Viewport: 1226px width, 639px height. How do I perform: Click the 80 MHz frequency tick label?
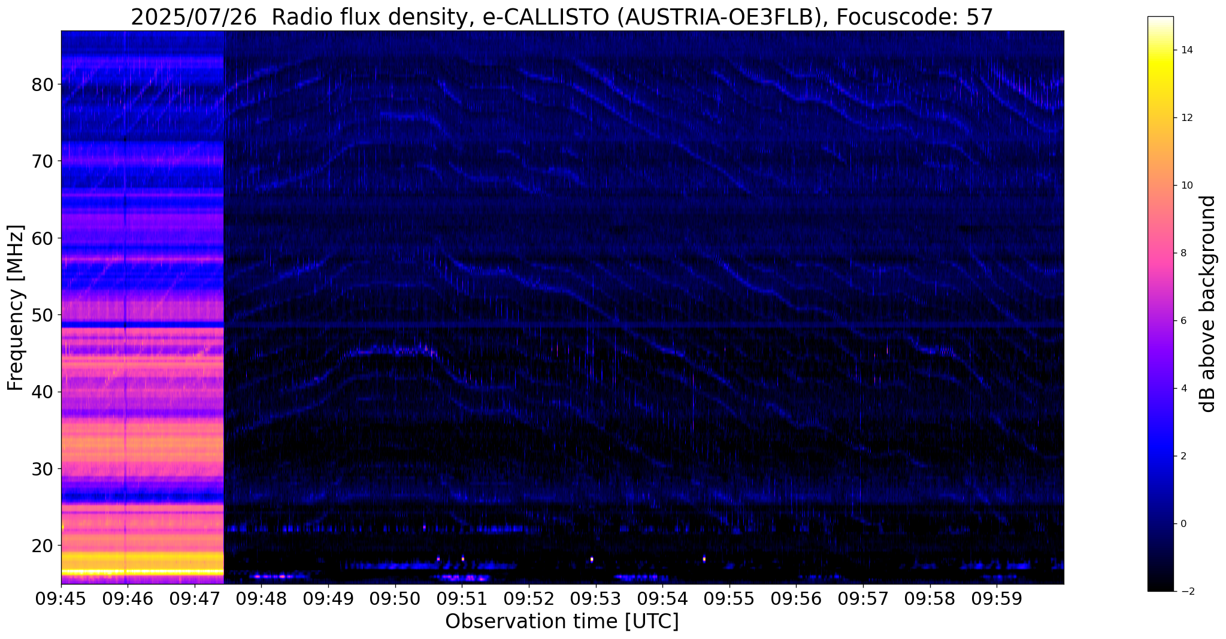[x=43, y=84]
